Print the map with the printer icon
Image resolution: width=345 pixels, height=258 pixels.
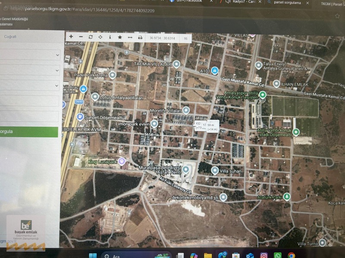coord(140,38)
